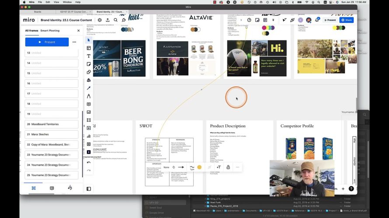Close the frames side panel
Screen dimensions: 389x218
(78, 31)
